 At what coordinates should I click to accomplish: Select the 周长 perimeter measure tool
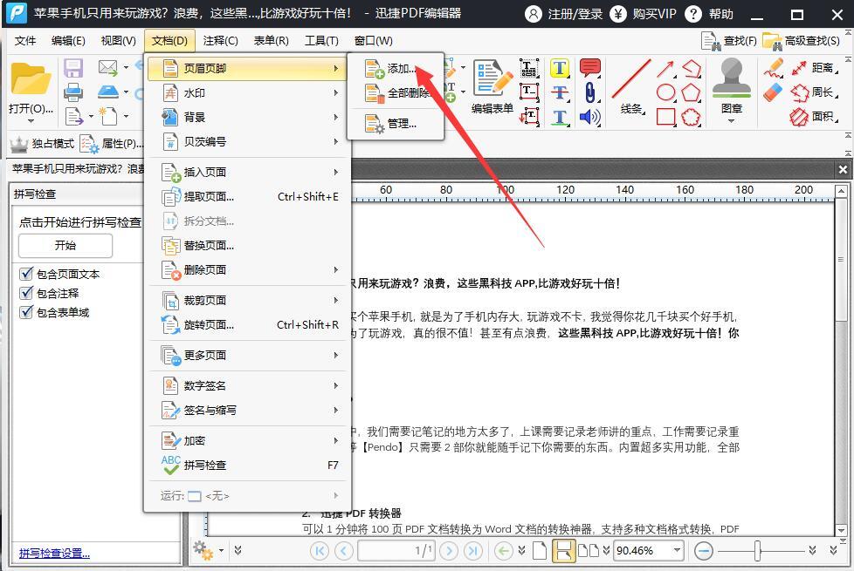pos(814,92)
